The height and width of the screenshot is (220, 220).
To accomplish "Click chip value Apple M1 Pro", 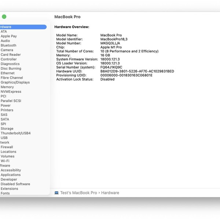I will [111, 47].
